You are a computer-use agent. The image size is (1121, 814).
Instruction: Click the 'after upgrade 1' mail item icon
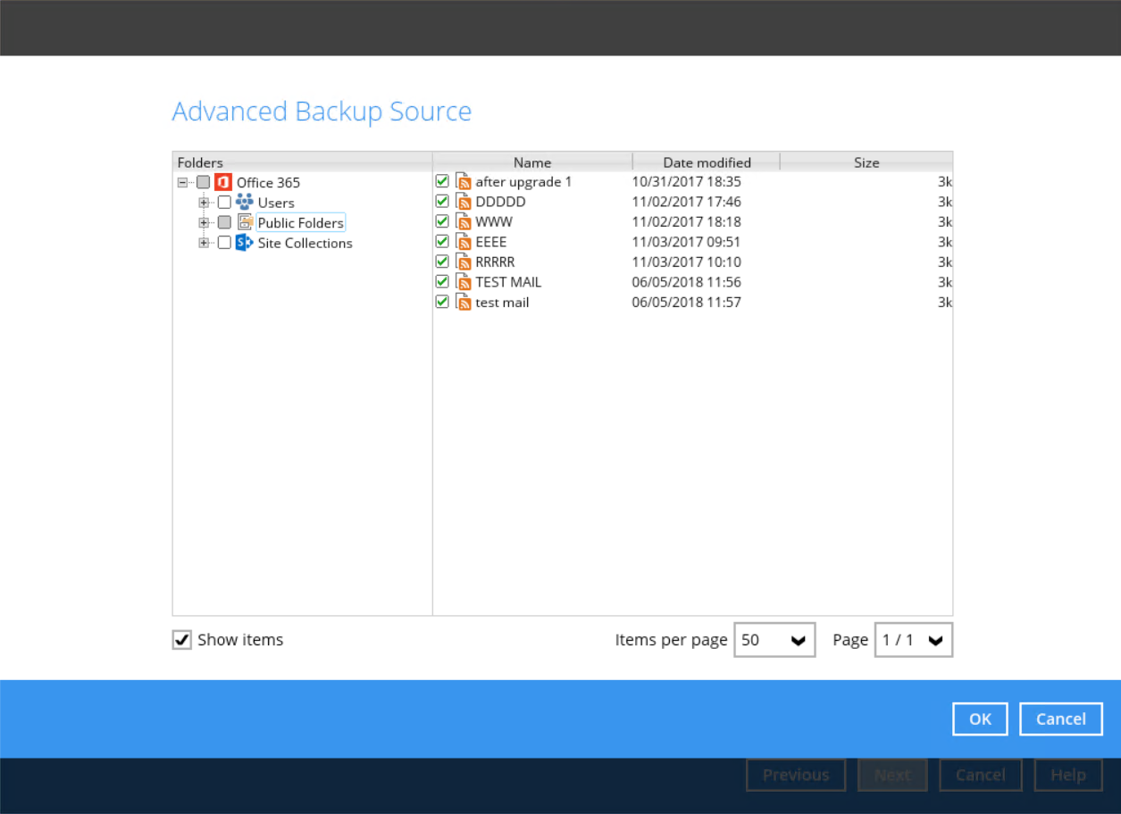pos(463,181)
